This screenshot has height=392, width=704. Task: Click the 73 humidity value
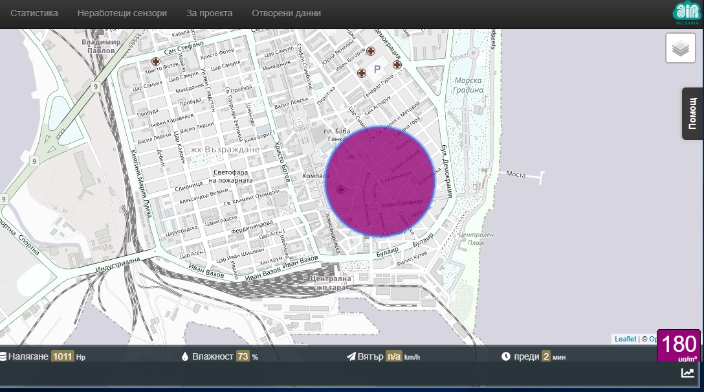(243, 356)
